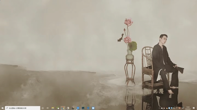Open the Cortana circle button
The width and height of the screenshot is (197, 110).
point(43,108)
